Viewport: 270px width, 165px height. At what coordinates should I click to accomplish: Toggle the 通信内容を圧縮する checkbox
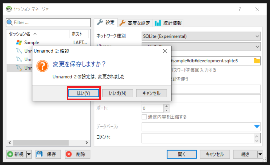click(x=144, y=117)
